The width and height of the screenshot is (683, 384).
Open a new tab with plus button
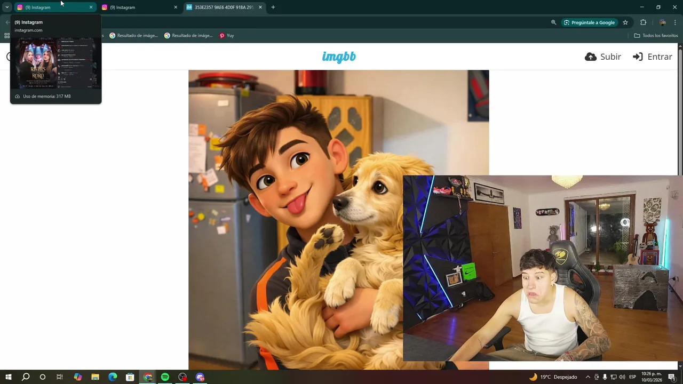coord(273,7)
